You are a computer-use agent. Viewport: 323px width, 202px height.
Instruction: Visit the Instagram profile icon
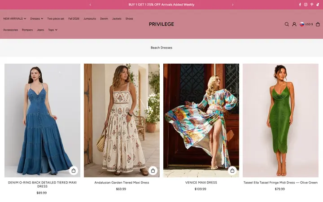[306, 4]
